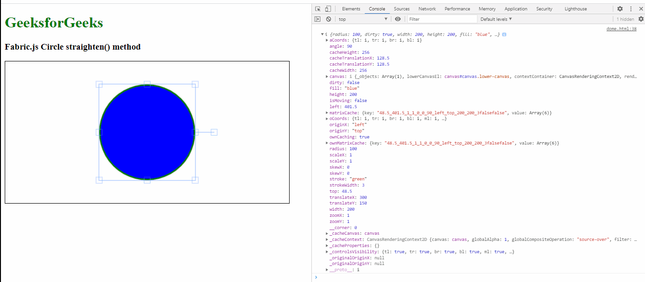645x282 pixels.
Task: Open the DevTools three-dot customize menu
Action: (631, 9)
